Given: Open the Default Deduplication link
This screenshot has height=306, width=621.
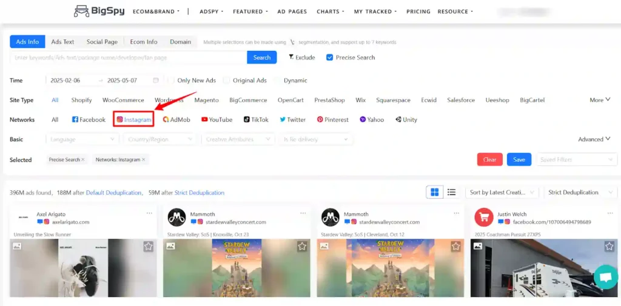Looking at the screenshot, I should (x=113, y=193).
